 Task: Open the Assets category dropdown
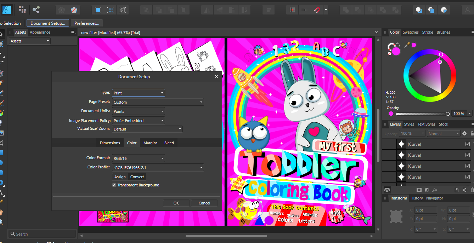[x=30, y=41]
